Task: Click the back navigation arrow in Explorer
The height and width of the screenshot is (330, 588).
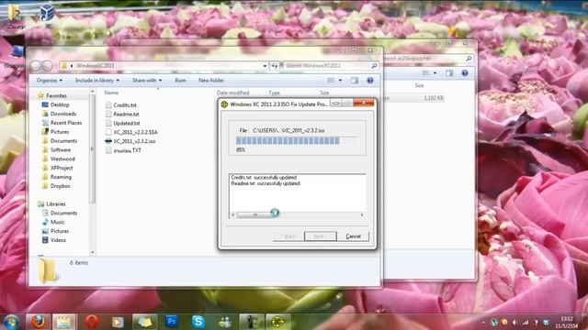Action: click(36, 66)
